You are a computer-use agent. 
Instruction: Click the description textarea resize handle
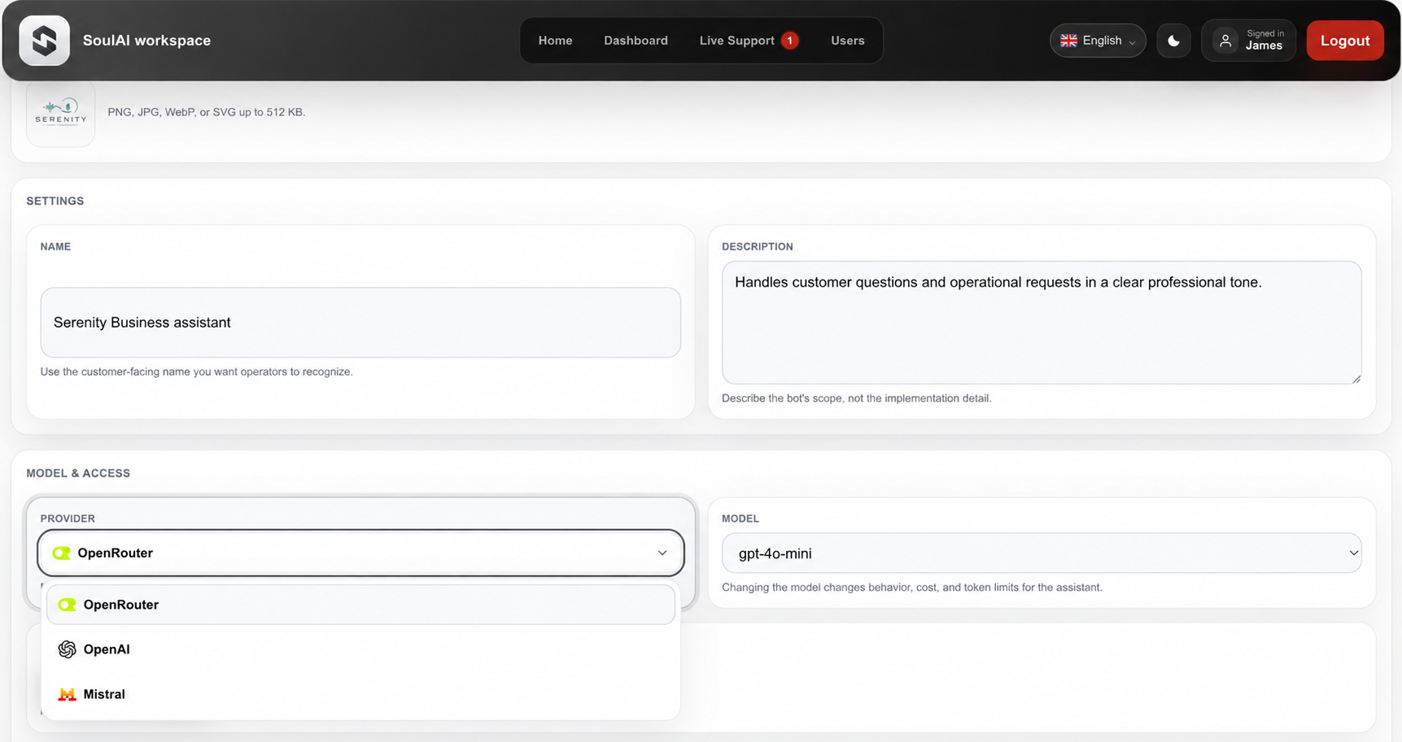pyautogui.click(x=1356, y=379)
